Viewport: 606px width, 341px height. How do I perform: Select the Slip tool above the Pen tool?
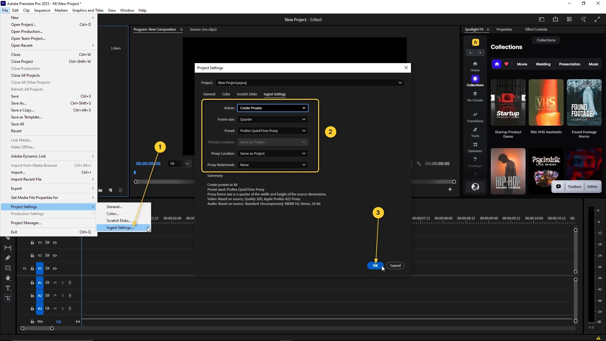[8, 248]
